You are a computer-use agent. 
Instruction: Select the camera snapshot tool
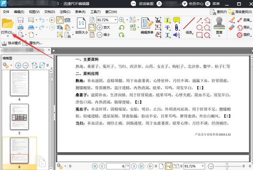(68, 20)
